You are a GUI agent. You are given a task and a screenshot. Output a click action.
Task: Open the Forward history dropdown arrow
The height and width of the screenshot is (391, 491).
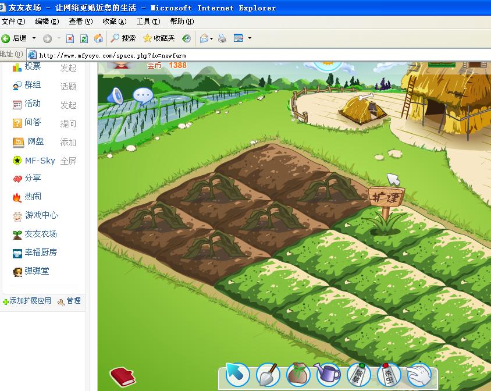tap(59, 38)
